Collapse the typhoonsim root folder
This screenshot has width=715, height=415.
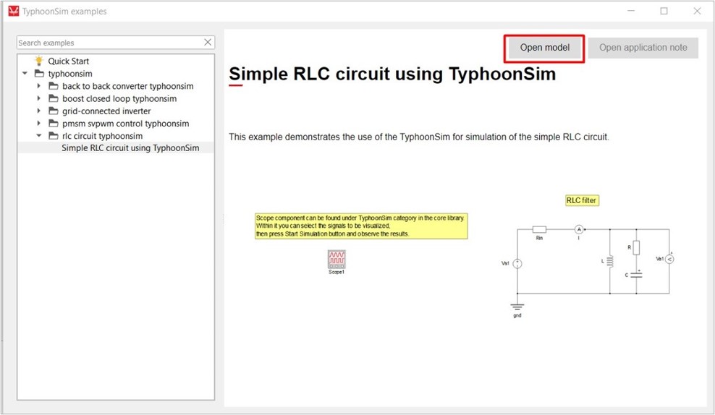(25, 74)
